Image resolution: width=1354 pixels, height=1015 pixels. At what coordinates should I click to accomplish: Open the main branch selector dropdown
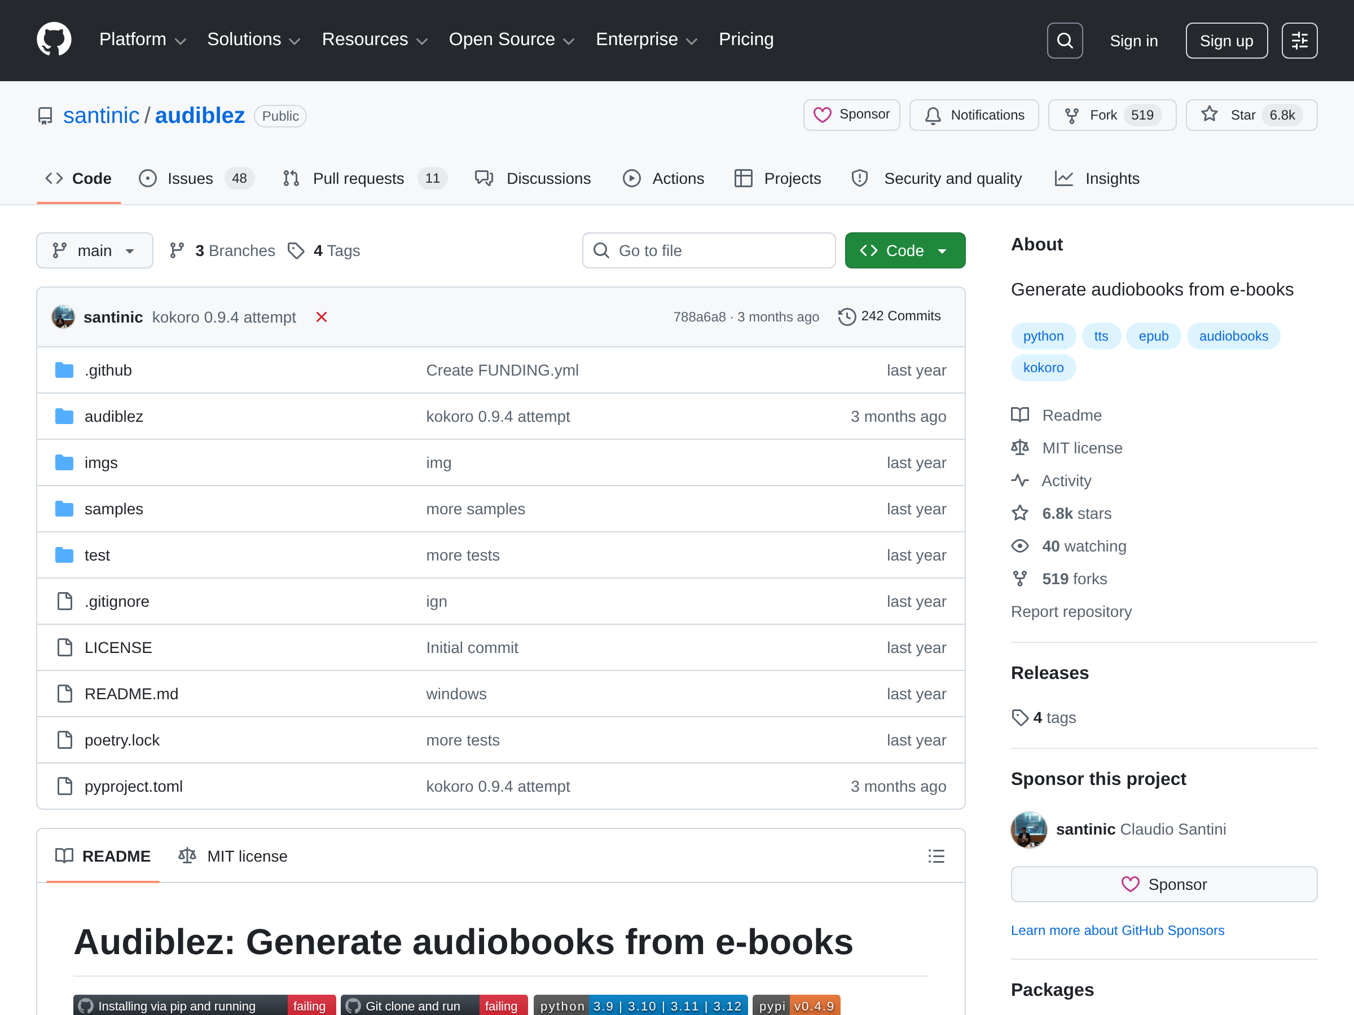click(94, 250)
